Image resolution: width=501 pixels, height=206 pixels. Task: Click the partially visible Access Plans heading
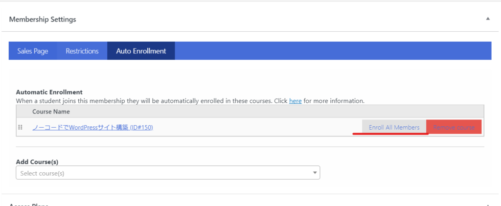(x=29, y=205)
